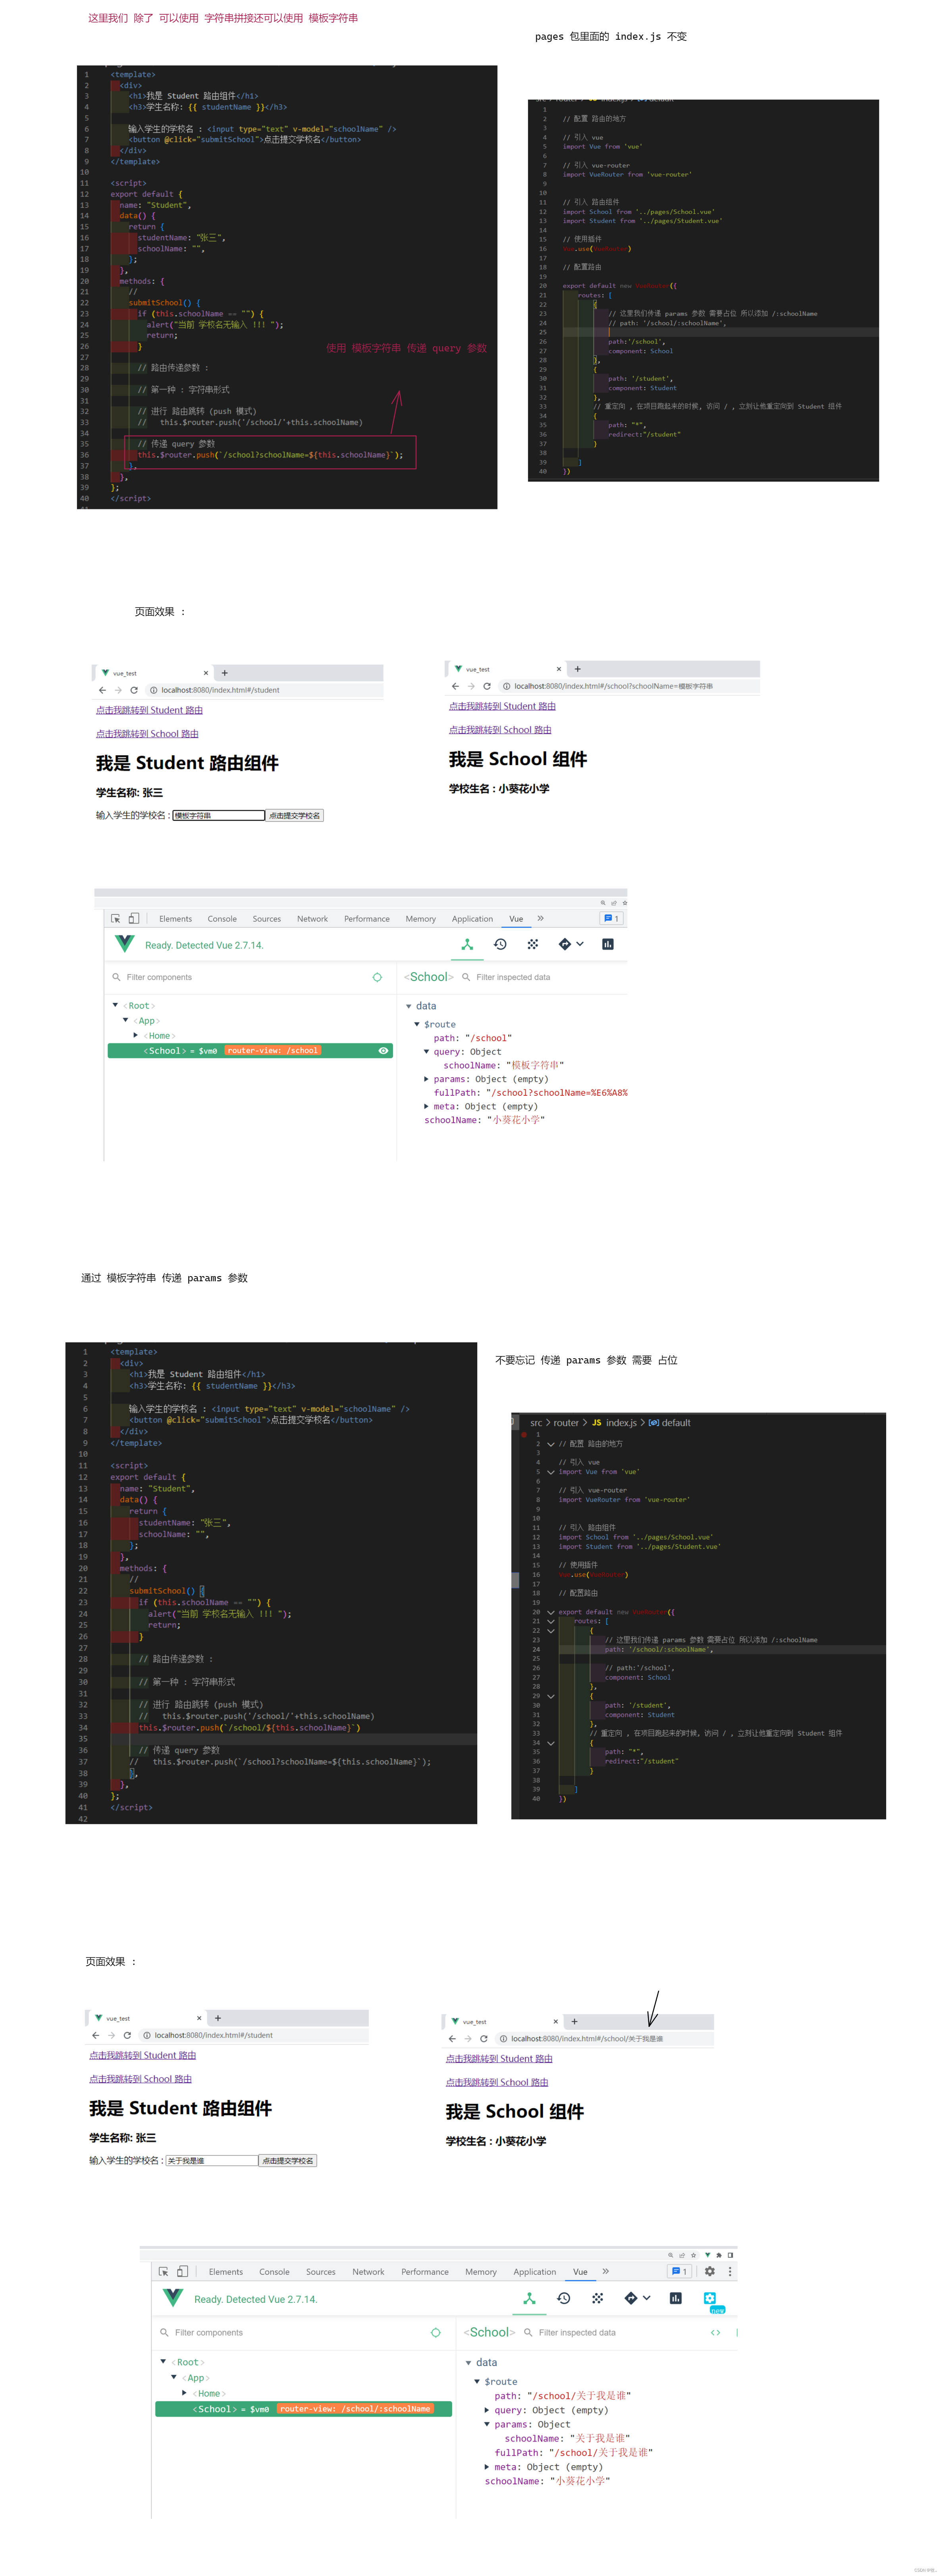Screen dimensions: 943x2576
Task: Collapse the App node in upper DevTools tree
Action: 125,1020
